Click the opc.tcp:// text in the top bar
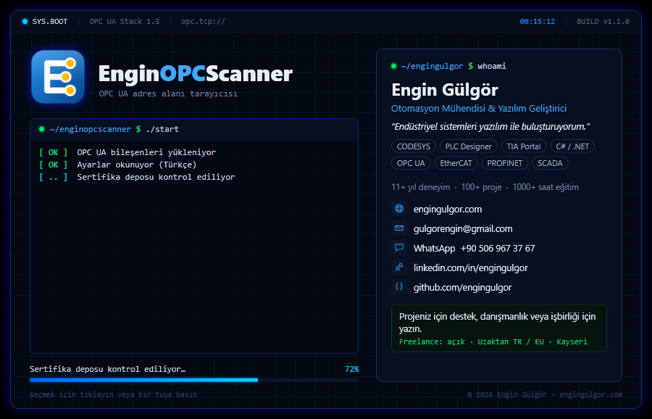This screenshot has width=652, height=419. click(x=203, y=21)
